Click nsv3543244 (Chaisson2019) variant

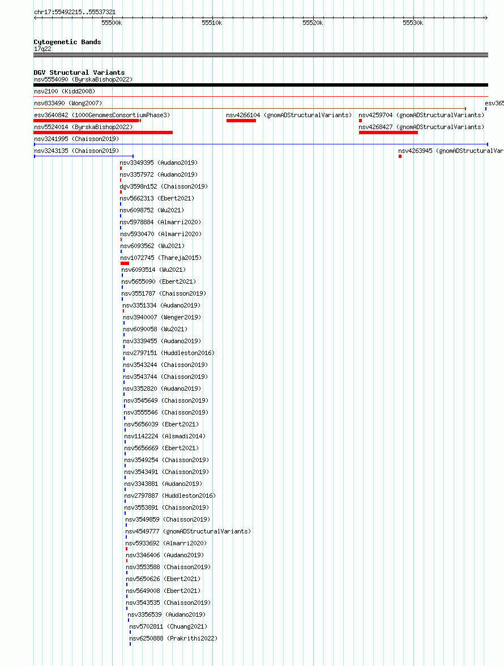click(x=165, y=365)
